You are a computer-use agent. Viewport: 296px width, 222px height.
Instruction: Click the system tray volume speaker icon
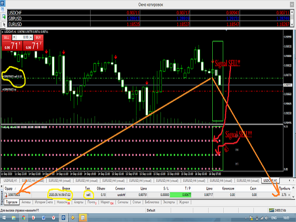tap(266, 218)
